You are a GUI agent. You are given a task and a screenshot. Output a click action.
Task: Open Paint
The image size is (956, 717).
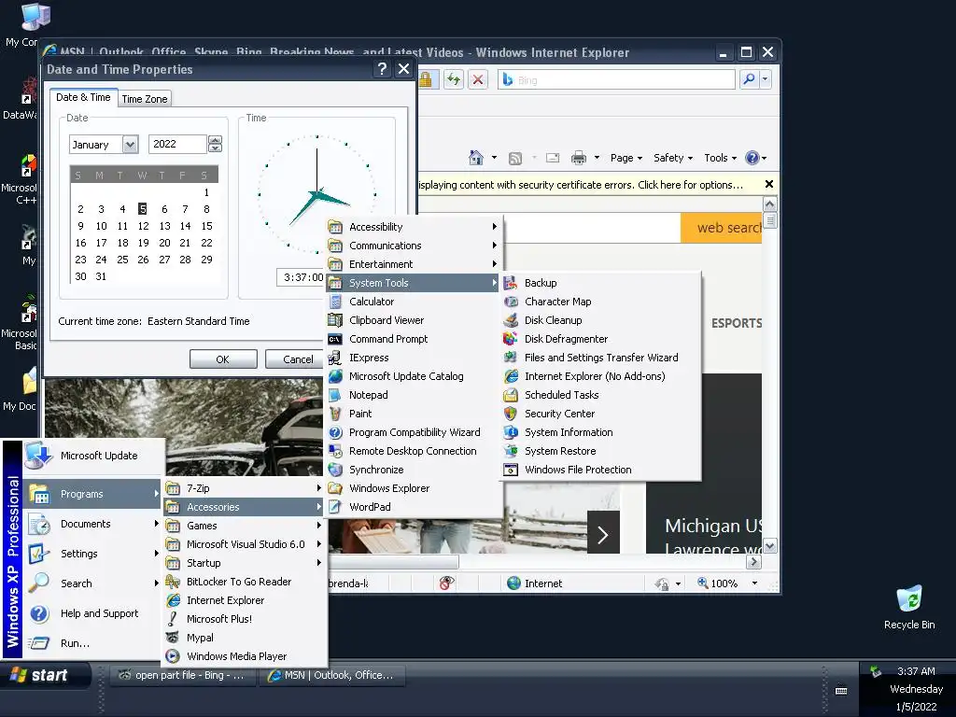coord(413,414)
